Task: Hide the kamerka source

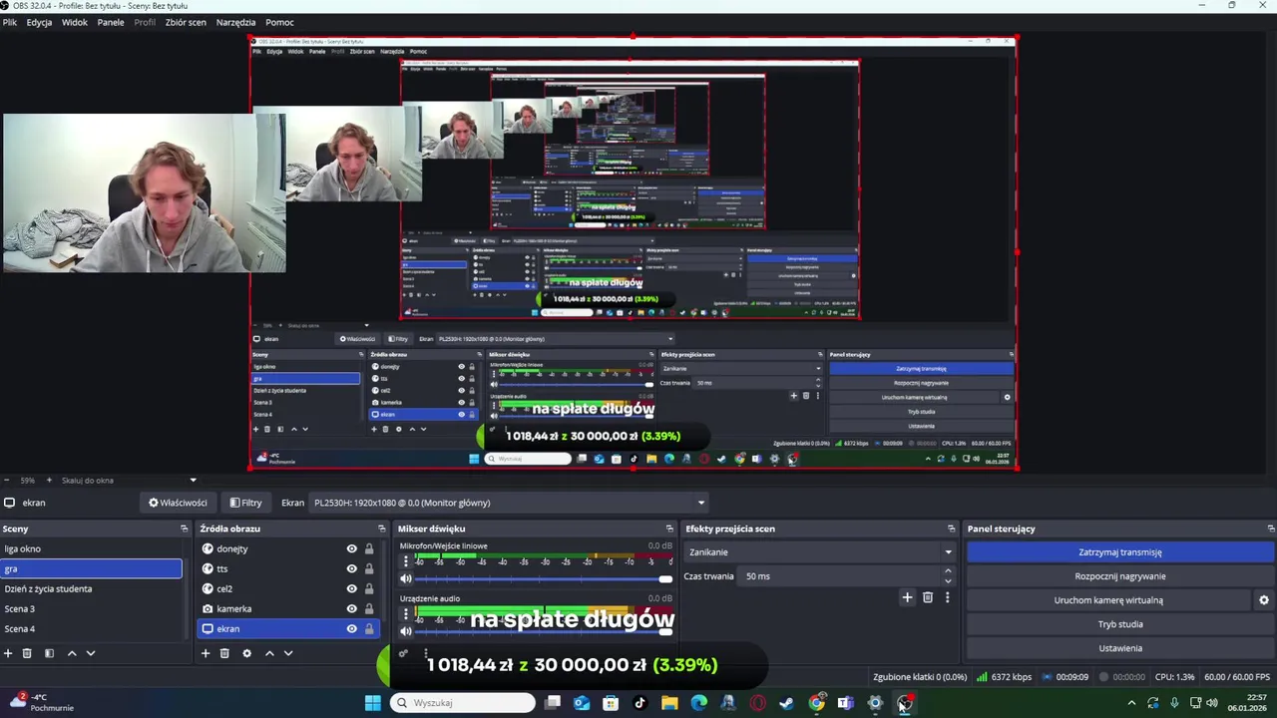Action: click(x=351, y=608)
